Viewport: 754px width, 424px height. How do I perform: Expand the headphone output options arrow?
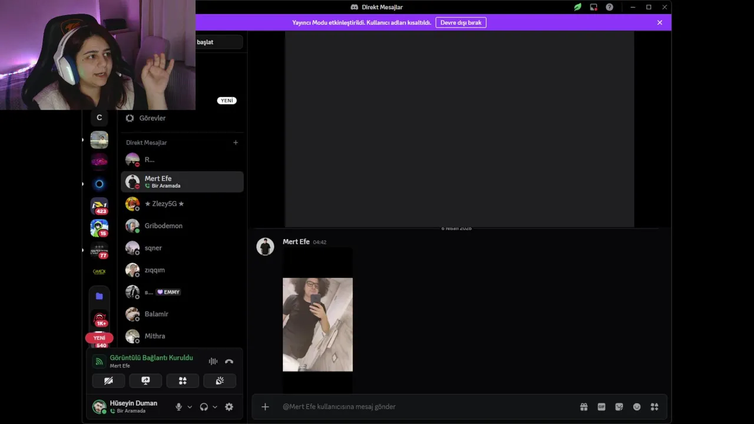pyautogui.click(x=215, y=407)
